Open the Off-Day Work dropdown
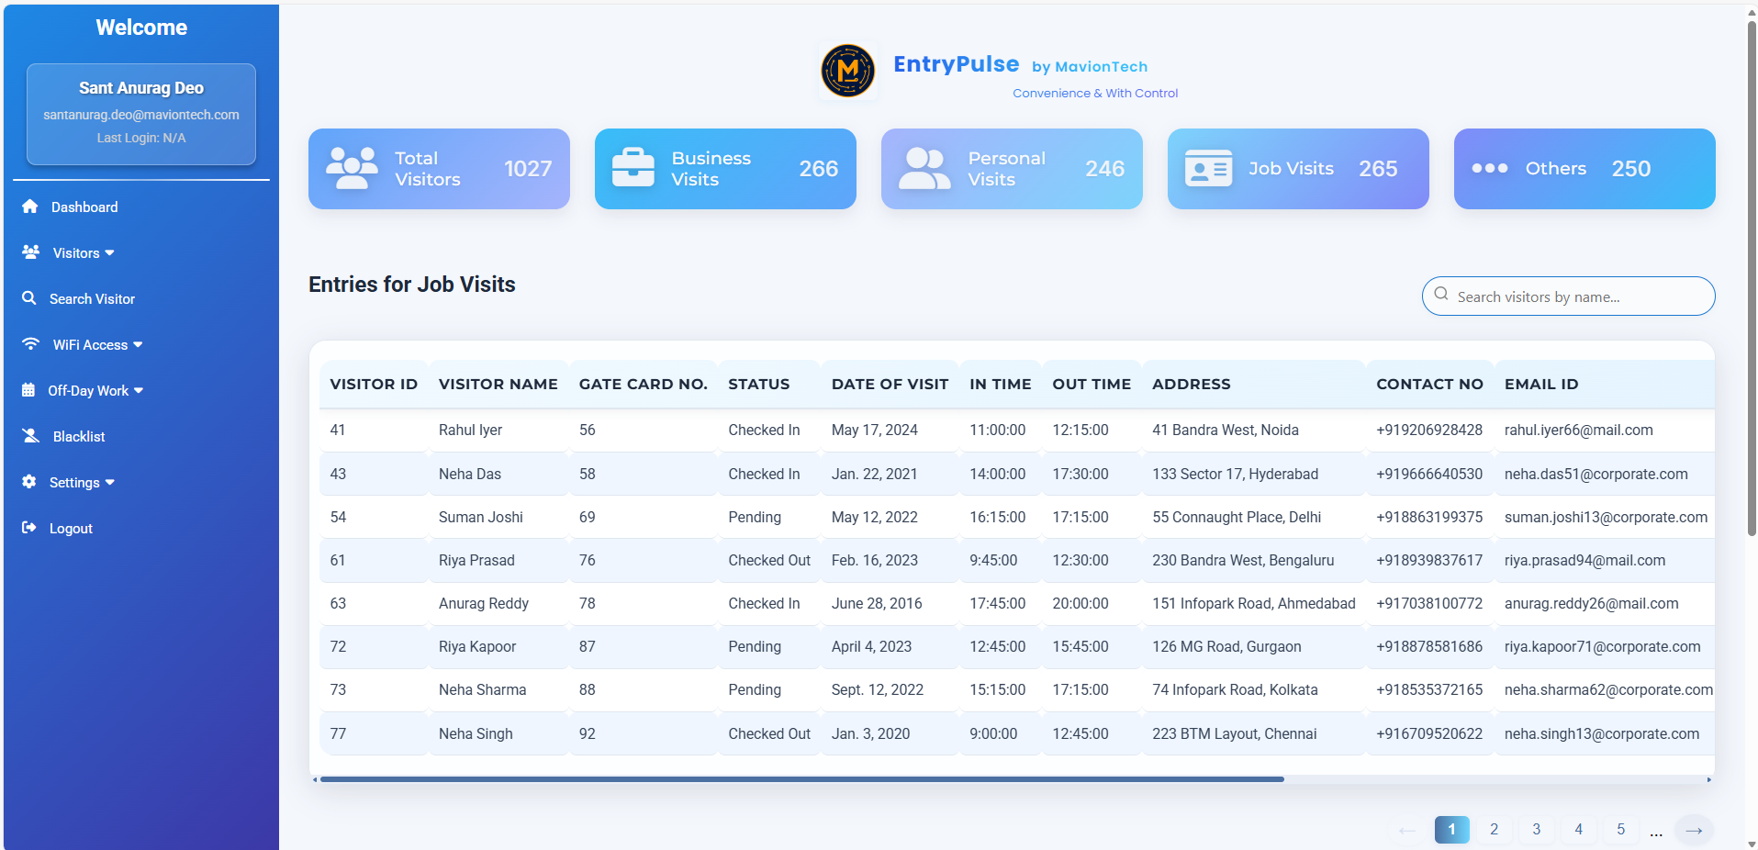 pos(95,391)
